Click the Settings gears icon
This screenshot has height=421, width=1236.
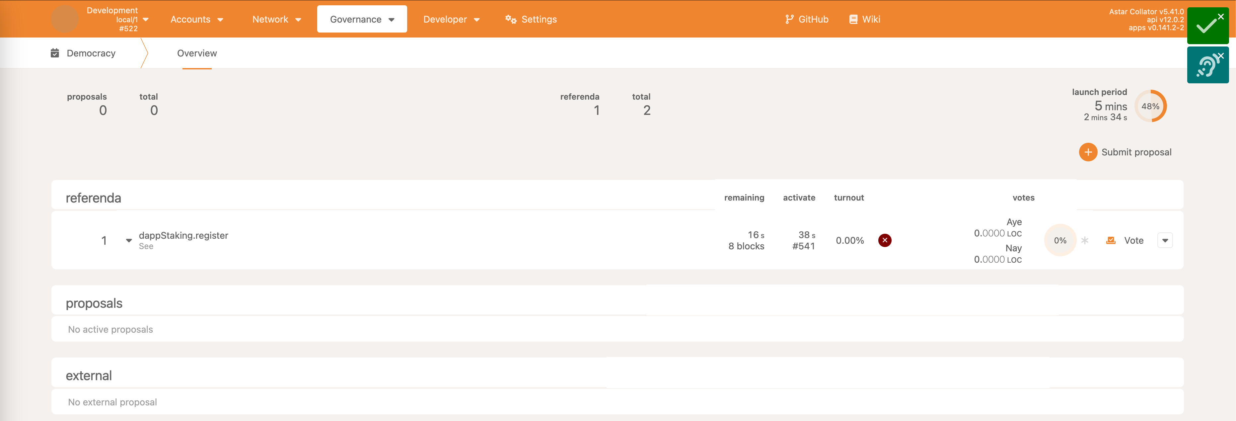pos(511,19)
